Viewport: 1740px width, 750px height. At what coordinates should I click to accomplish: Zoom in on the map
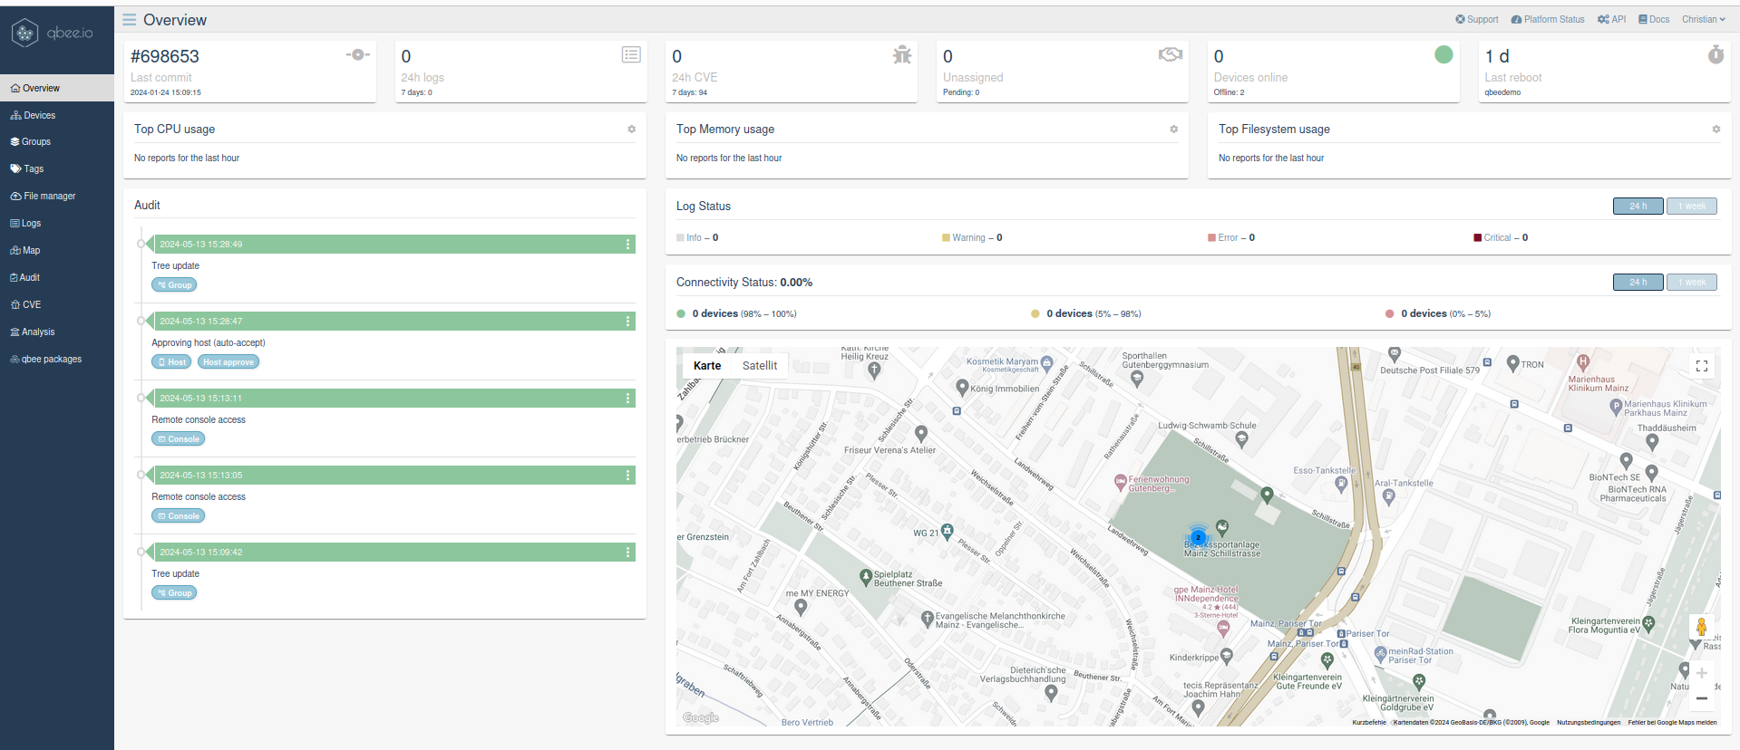coord(1702,673)
